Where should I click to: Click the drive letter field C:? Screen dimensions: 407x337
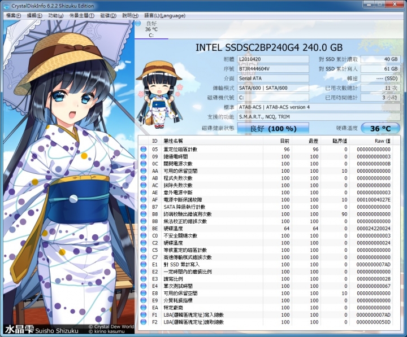pos(273,98)
